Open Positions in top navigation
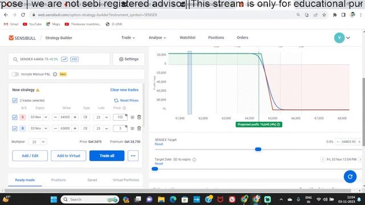Screen dimensions: 365x205 pyautogui.click(x=216, y=38)
